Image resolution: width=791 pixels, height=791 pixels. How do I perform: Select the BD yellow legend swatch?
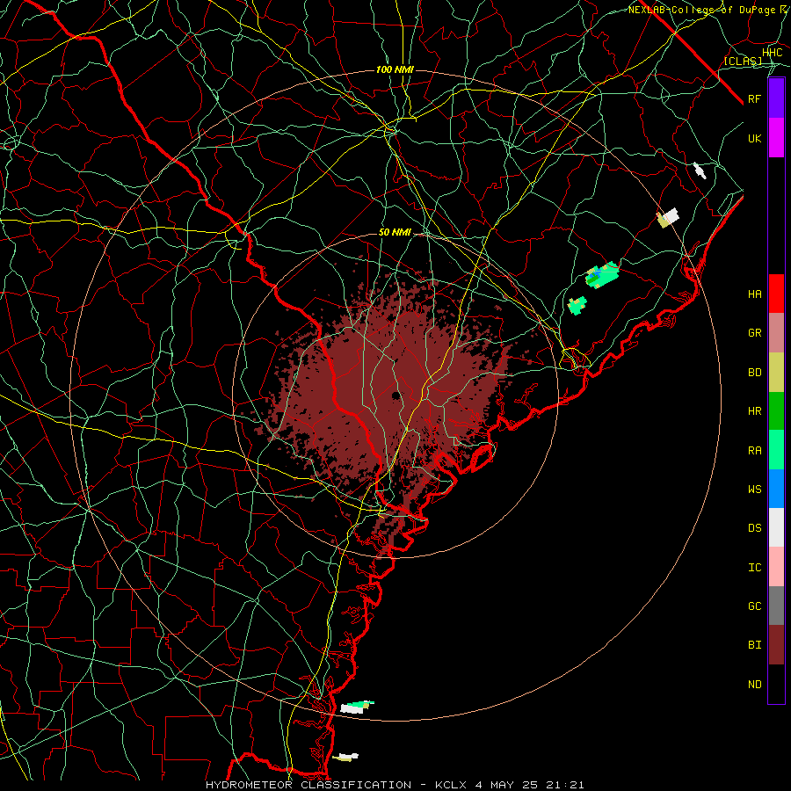(x=776, y=372)
